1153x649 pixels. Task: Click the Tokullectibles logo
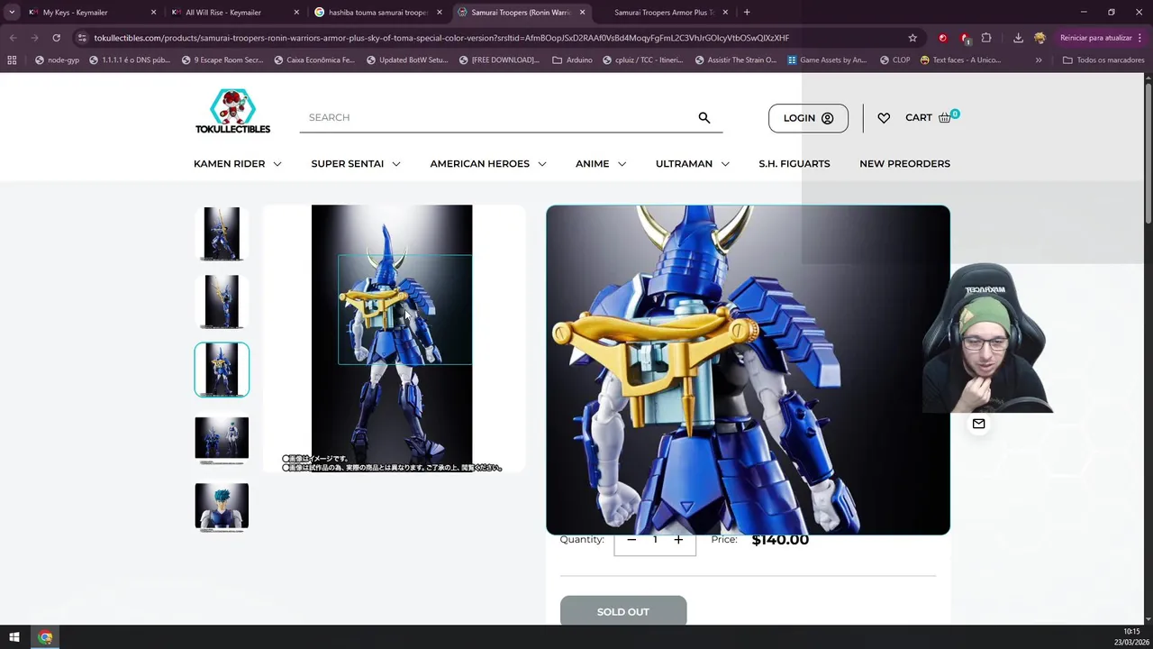232,112
